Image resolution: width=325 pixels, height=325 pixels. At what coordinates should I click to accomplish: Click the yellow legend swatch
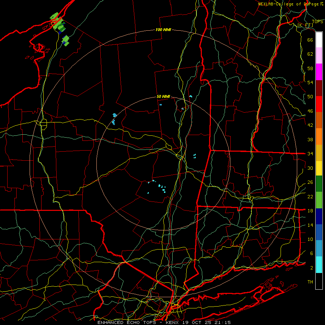[x=319, y=168]
